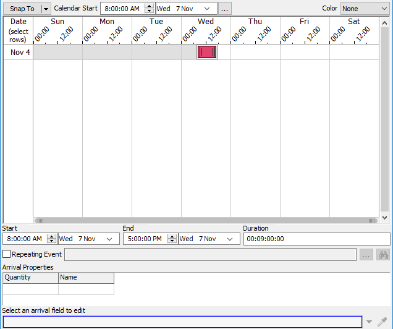
Task: Select the red event block on Wednesday
Action: tap(207, 52)
